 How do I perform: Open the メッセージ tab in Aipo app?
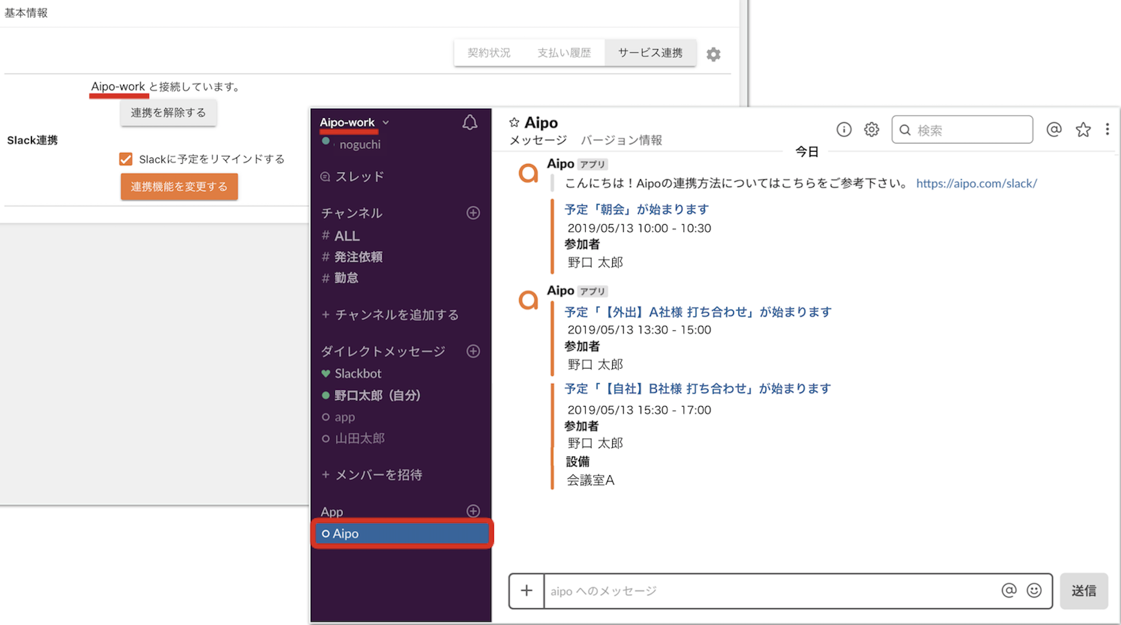tap(538, 140)
